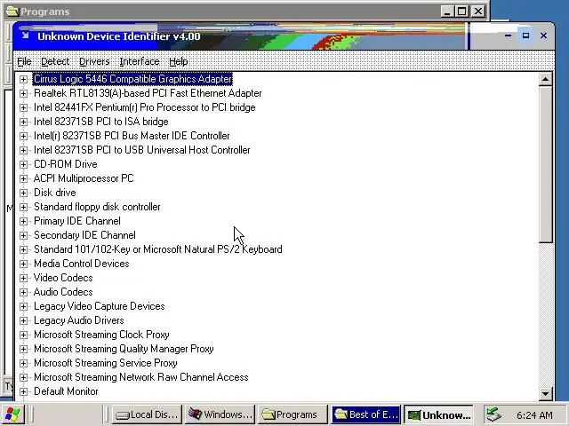This screenshot has height=426, width=569.
Task: Expand the PS/2 Keyboard node
Action: [24, 249]
